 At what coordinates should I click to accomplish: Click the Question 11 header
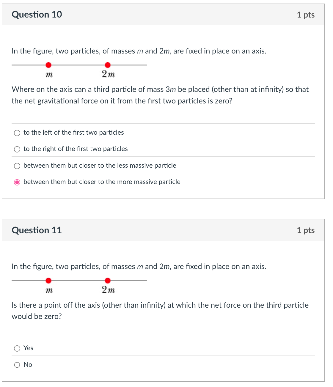click(x=37, y=230)
